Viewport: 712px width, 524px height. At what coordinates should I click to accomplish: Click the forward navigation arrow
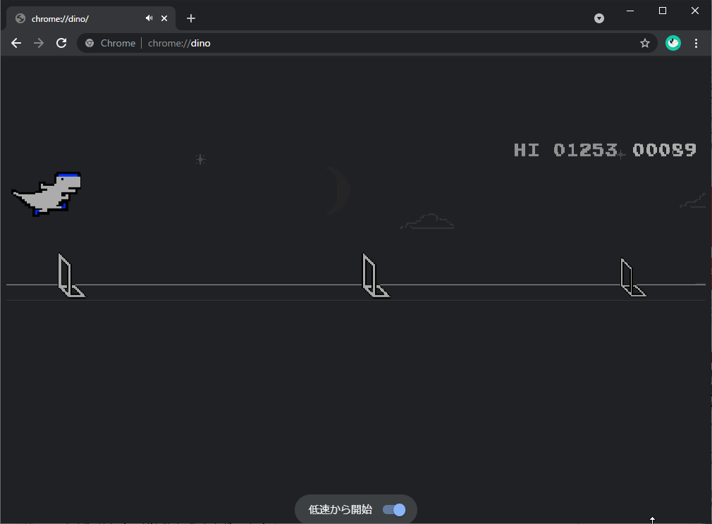pos(39,43)
